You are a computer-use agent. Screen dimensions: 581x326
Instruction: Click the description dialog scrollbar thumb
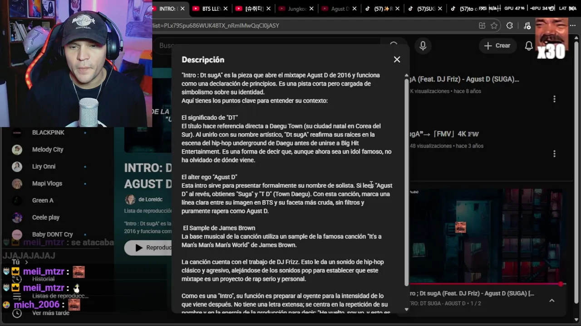(406, 183)
